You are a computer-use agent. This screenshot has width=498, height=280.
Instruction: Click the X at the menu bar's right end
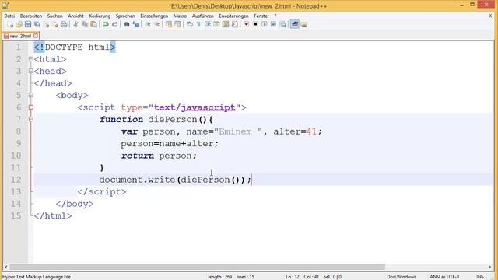tap(490, 16)
